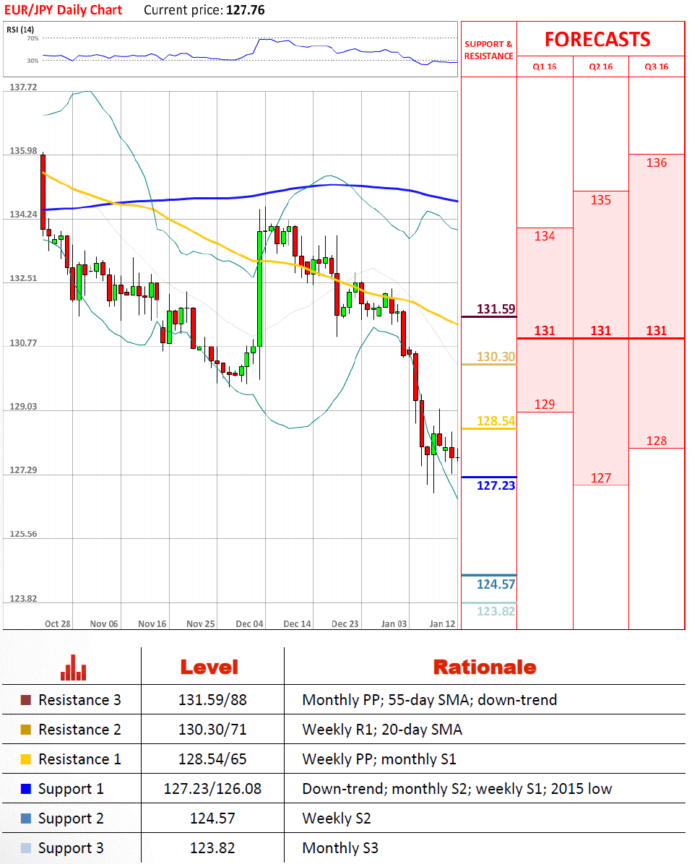This screenshot has height=864, width=692.
Task: Select the 'Support 3' row label
Action: 71,849
